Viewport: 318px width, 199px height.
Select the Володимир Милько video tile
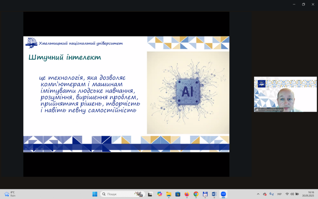(285, 94)
